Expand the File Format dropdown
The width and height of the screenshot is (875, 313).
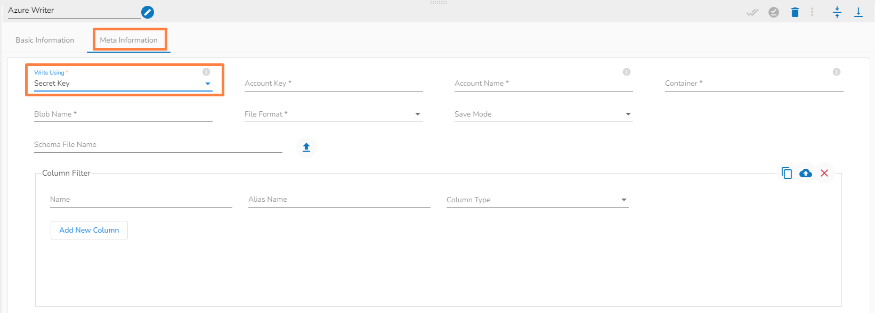333,114
